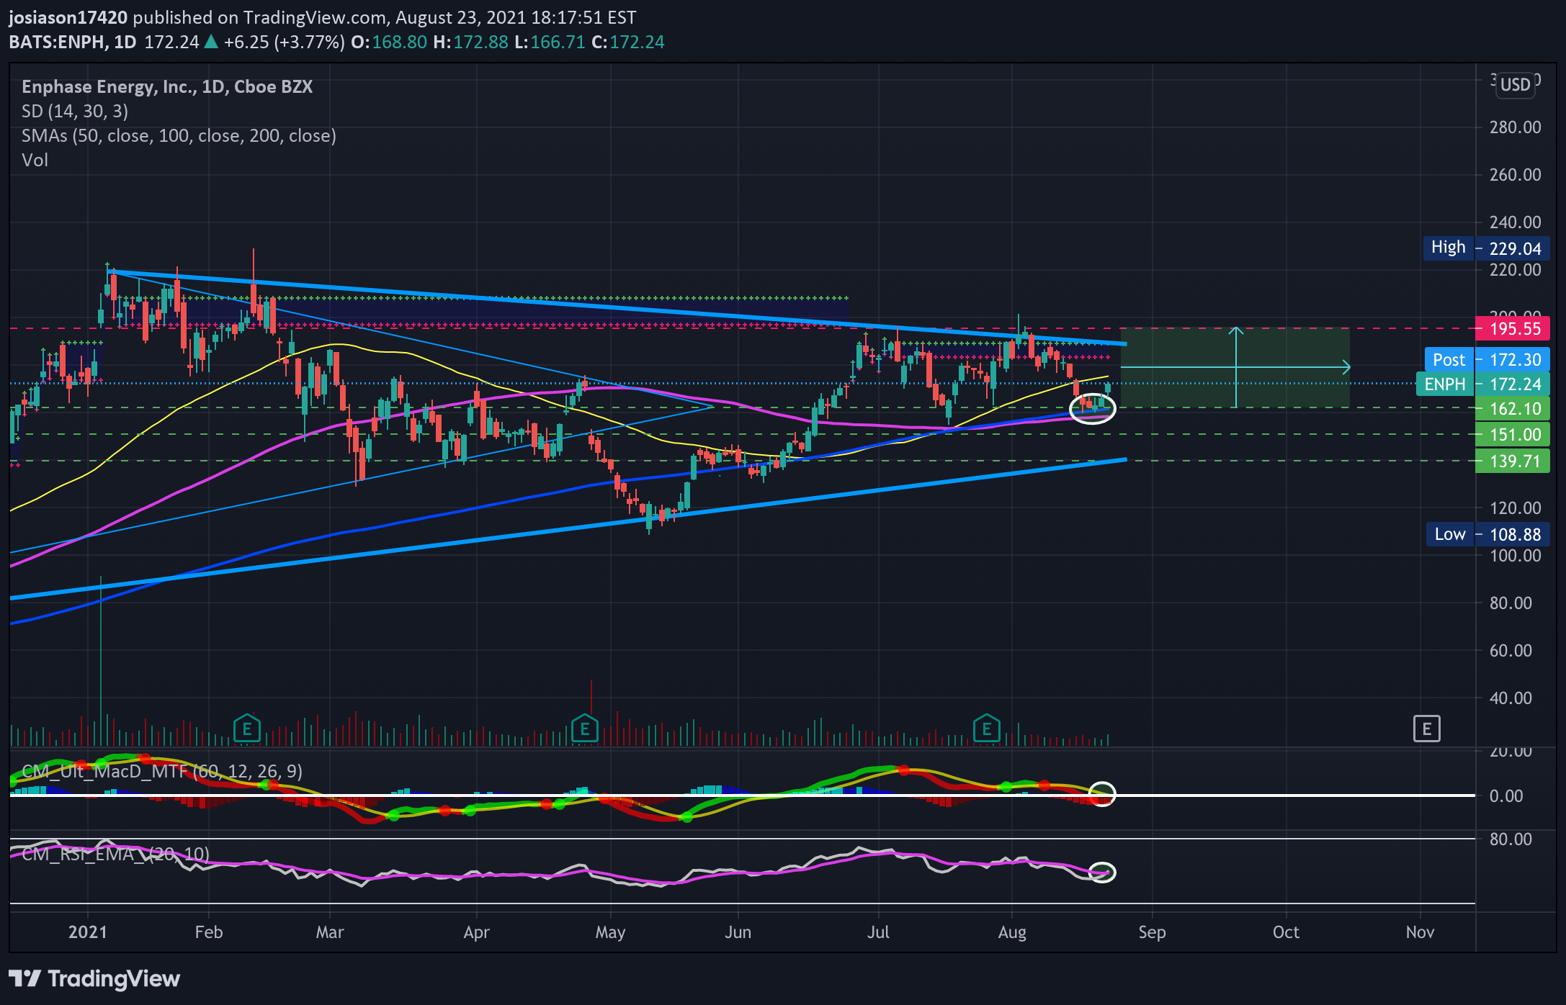Click the High 229.04 label
The image size is (1566, 1005).
(x=1485, y=248)
